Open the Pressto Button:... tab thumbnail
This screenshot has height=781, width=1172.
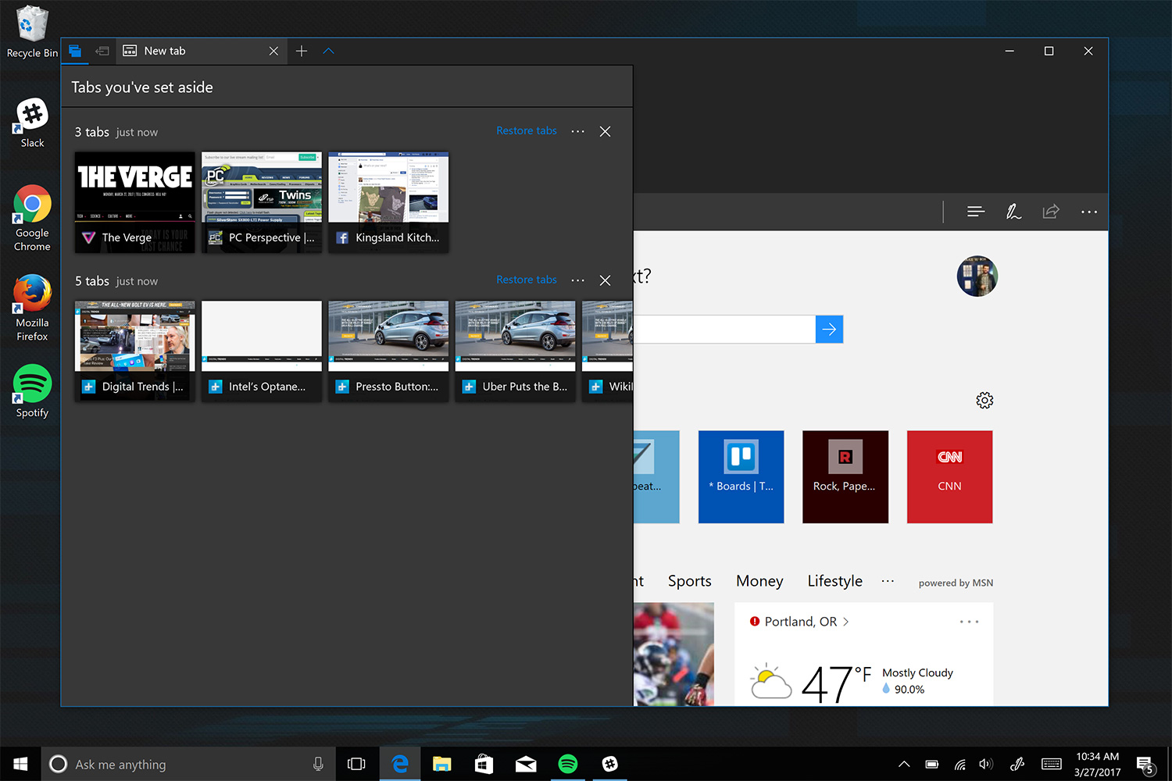[x=388, y=351]
